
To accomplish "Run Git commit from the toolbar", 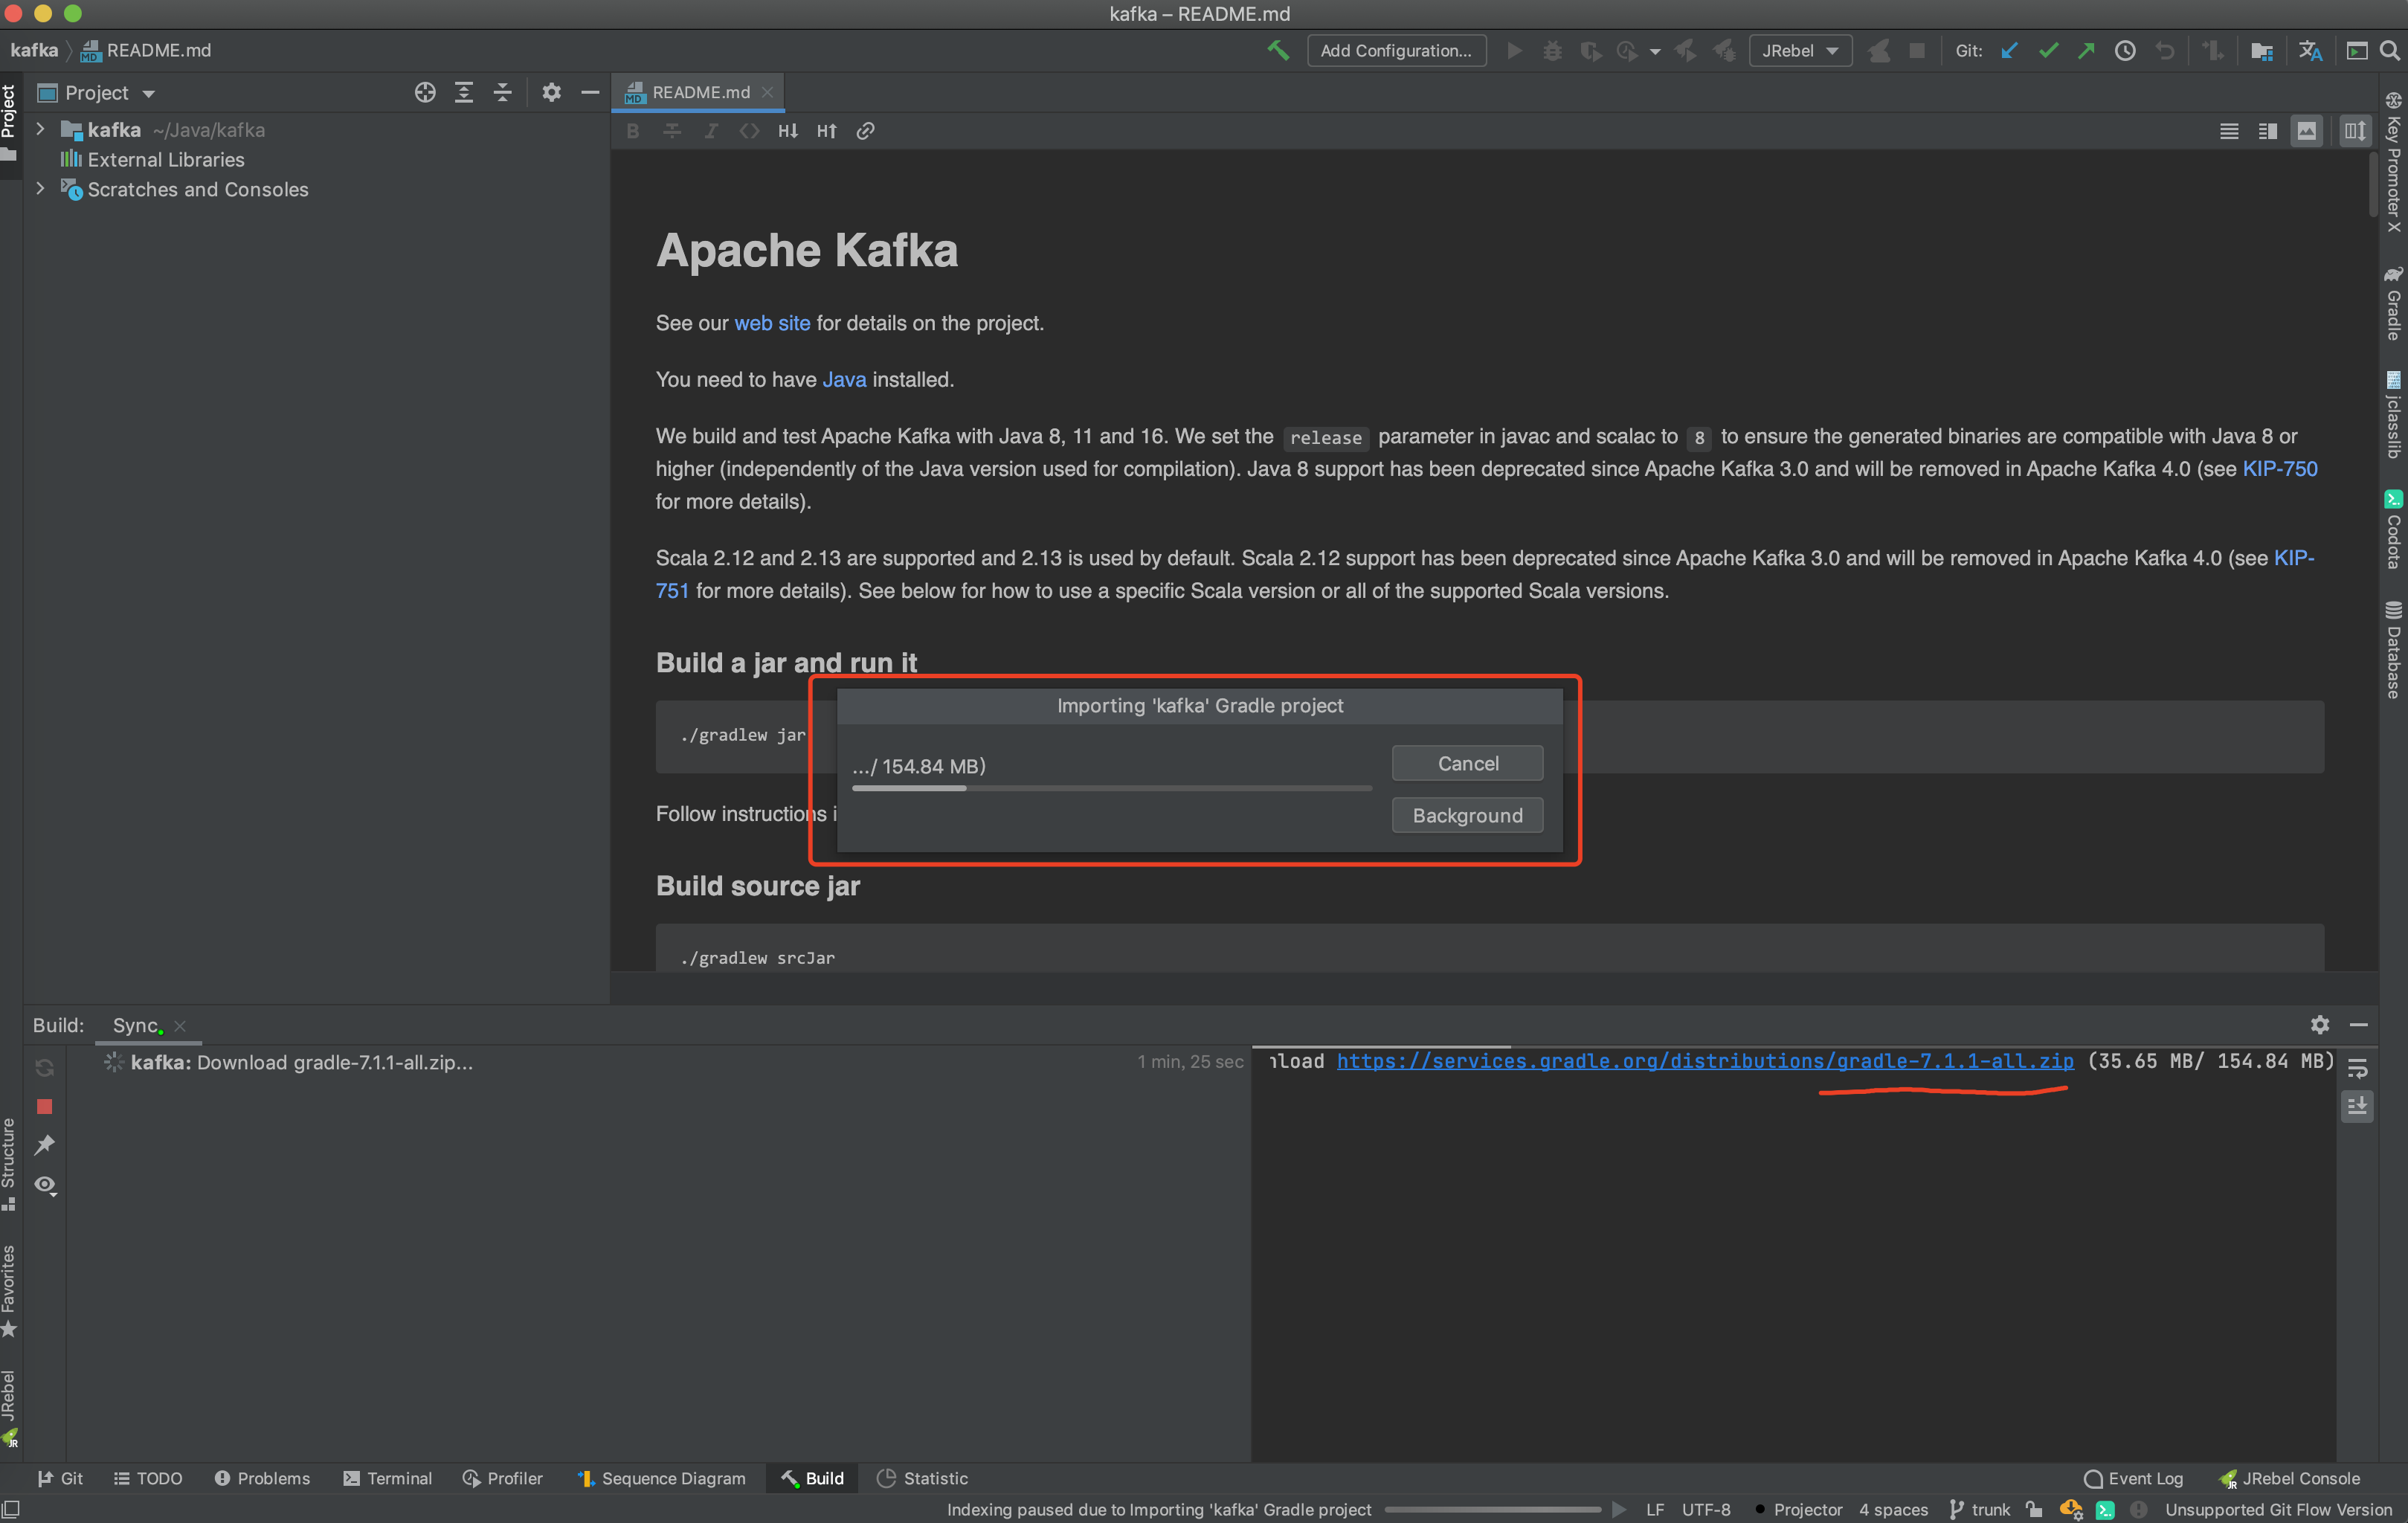I will [x=2048, y=50].
